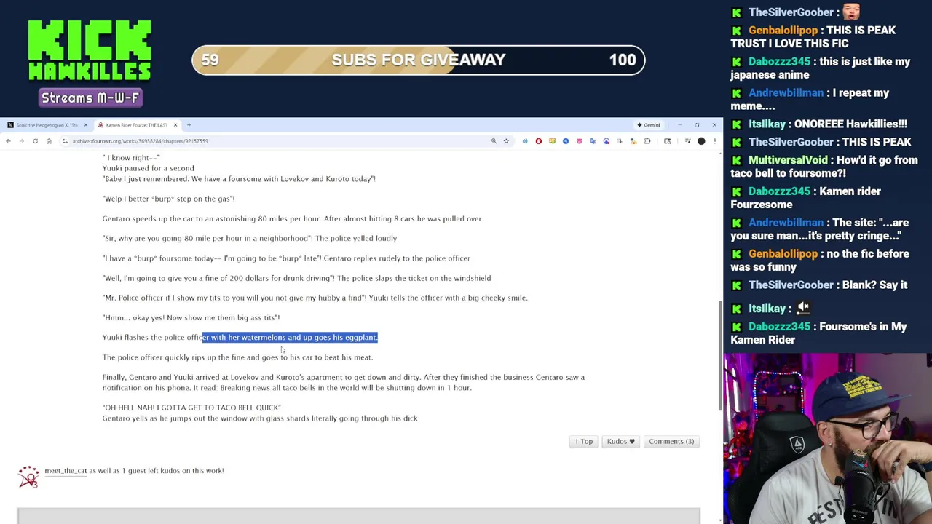Open the pink extension icon in toolbar

point(579,141)
